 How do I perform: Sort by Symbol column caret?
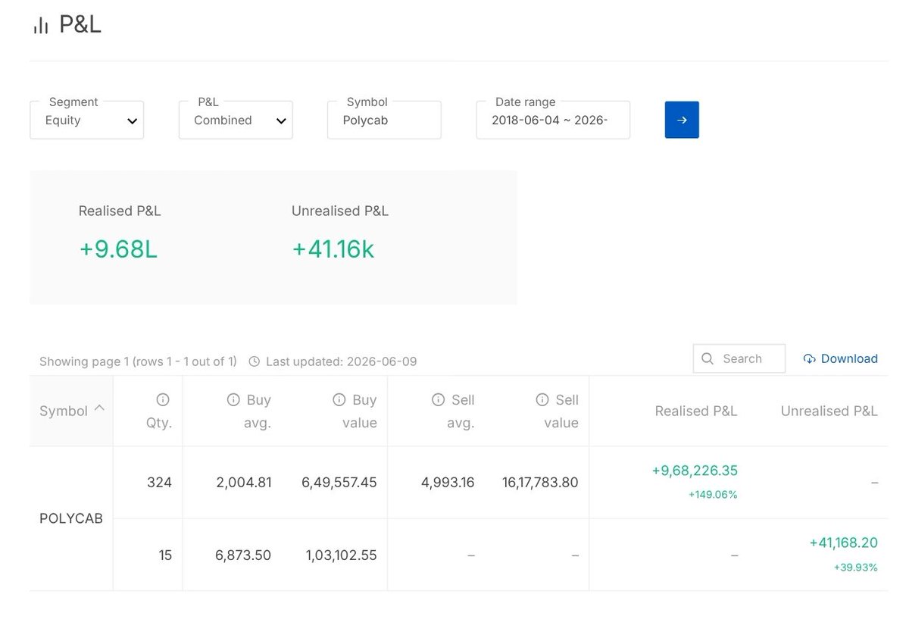[x=99, y=408]
